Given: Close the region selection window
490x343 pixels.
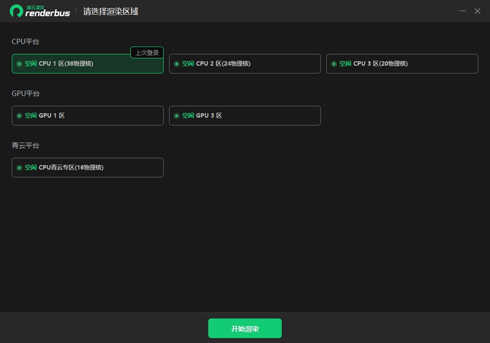Looking at the screenshot, I should 477,11.
